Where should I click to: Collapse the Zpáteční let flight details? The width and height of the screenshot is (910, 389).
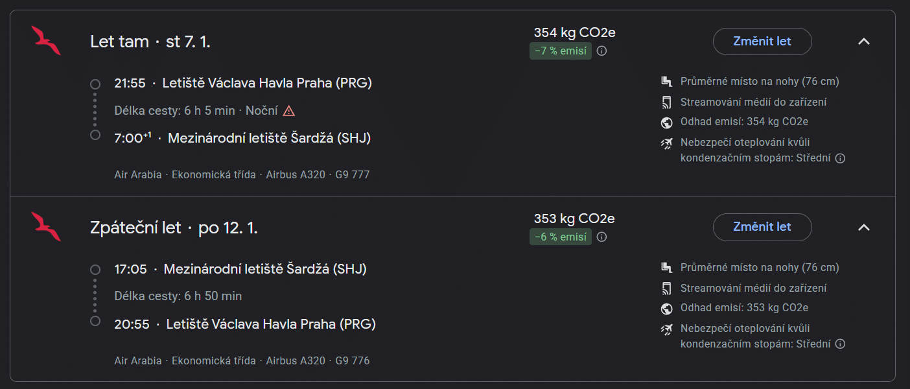863,228
